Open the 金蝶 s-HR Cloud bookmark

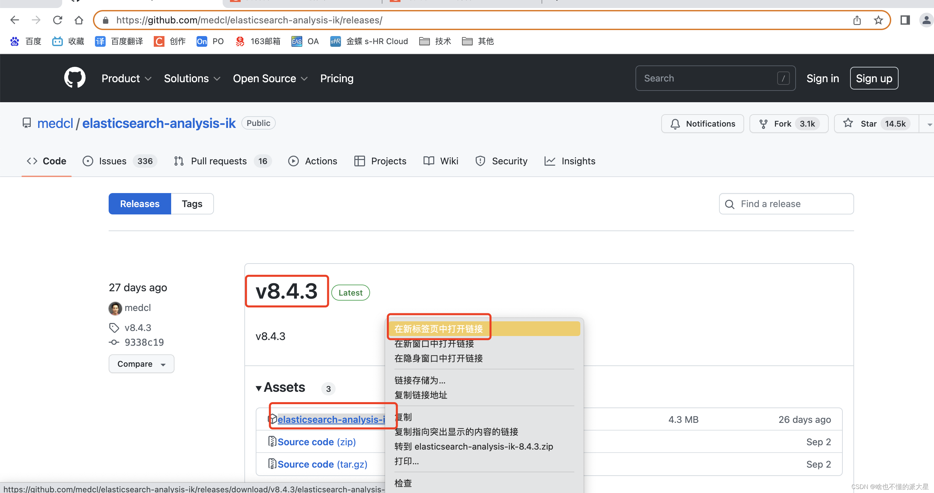tap(369, 41)
